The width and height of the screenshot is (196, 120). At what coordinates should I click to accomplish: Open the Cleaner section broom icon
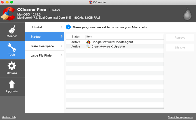(x=12, y=29)
